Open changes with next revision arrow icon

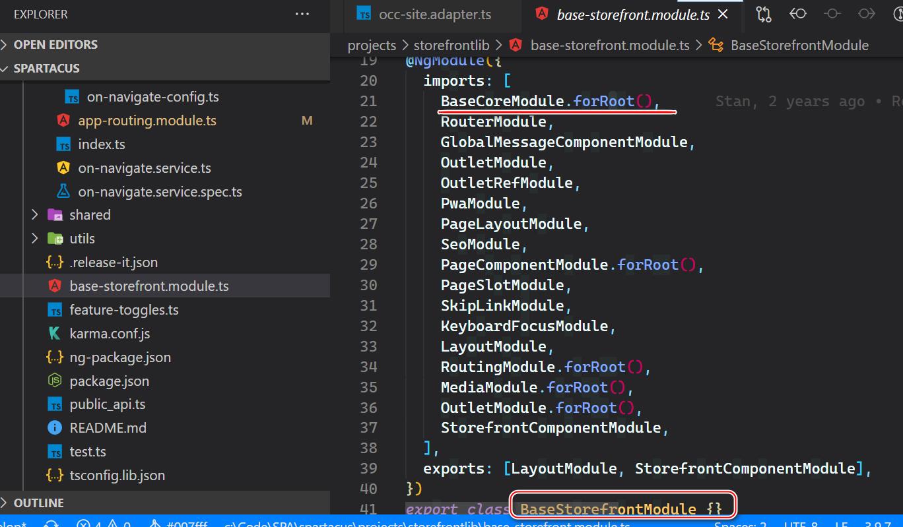(867, 14)
